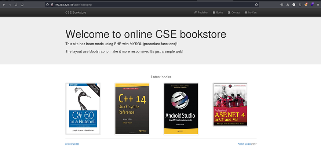The width and height of the screenshot is (321, 149).
Task: Open My Cart in the navbar
Action: (x=251, y=12)
